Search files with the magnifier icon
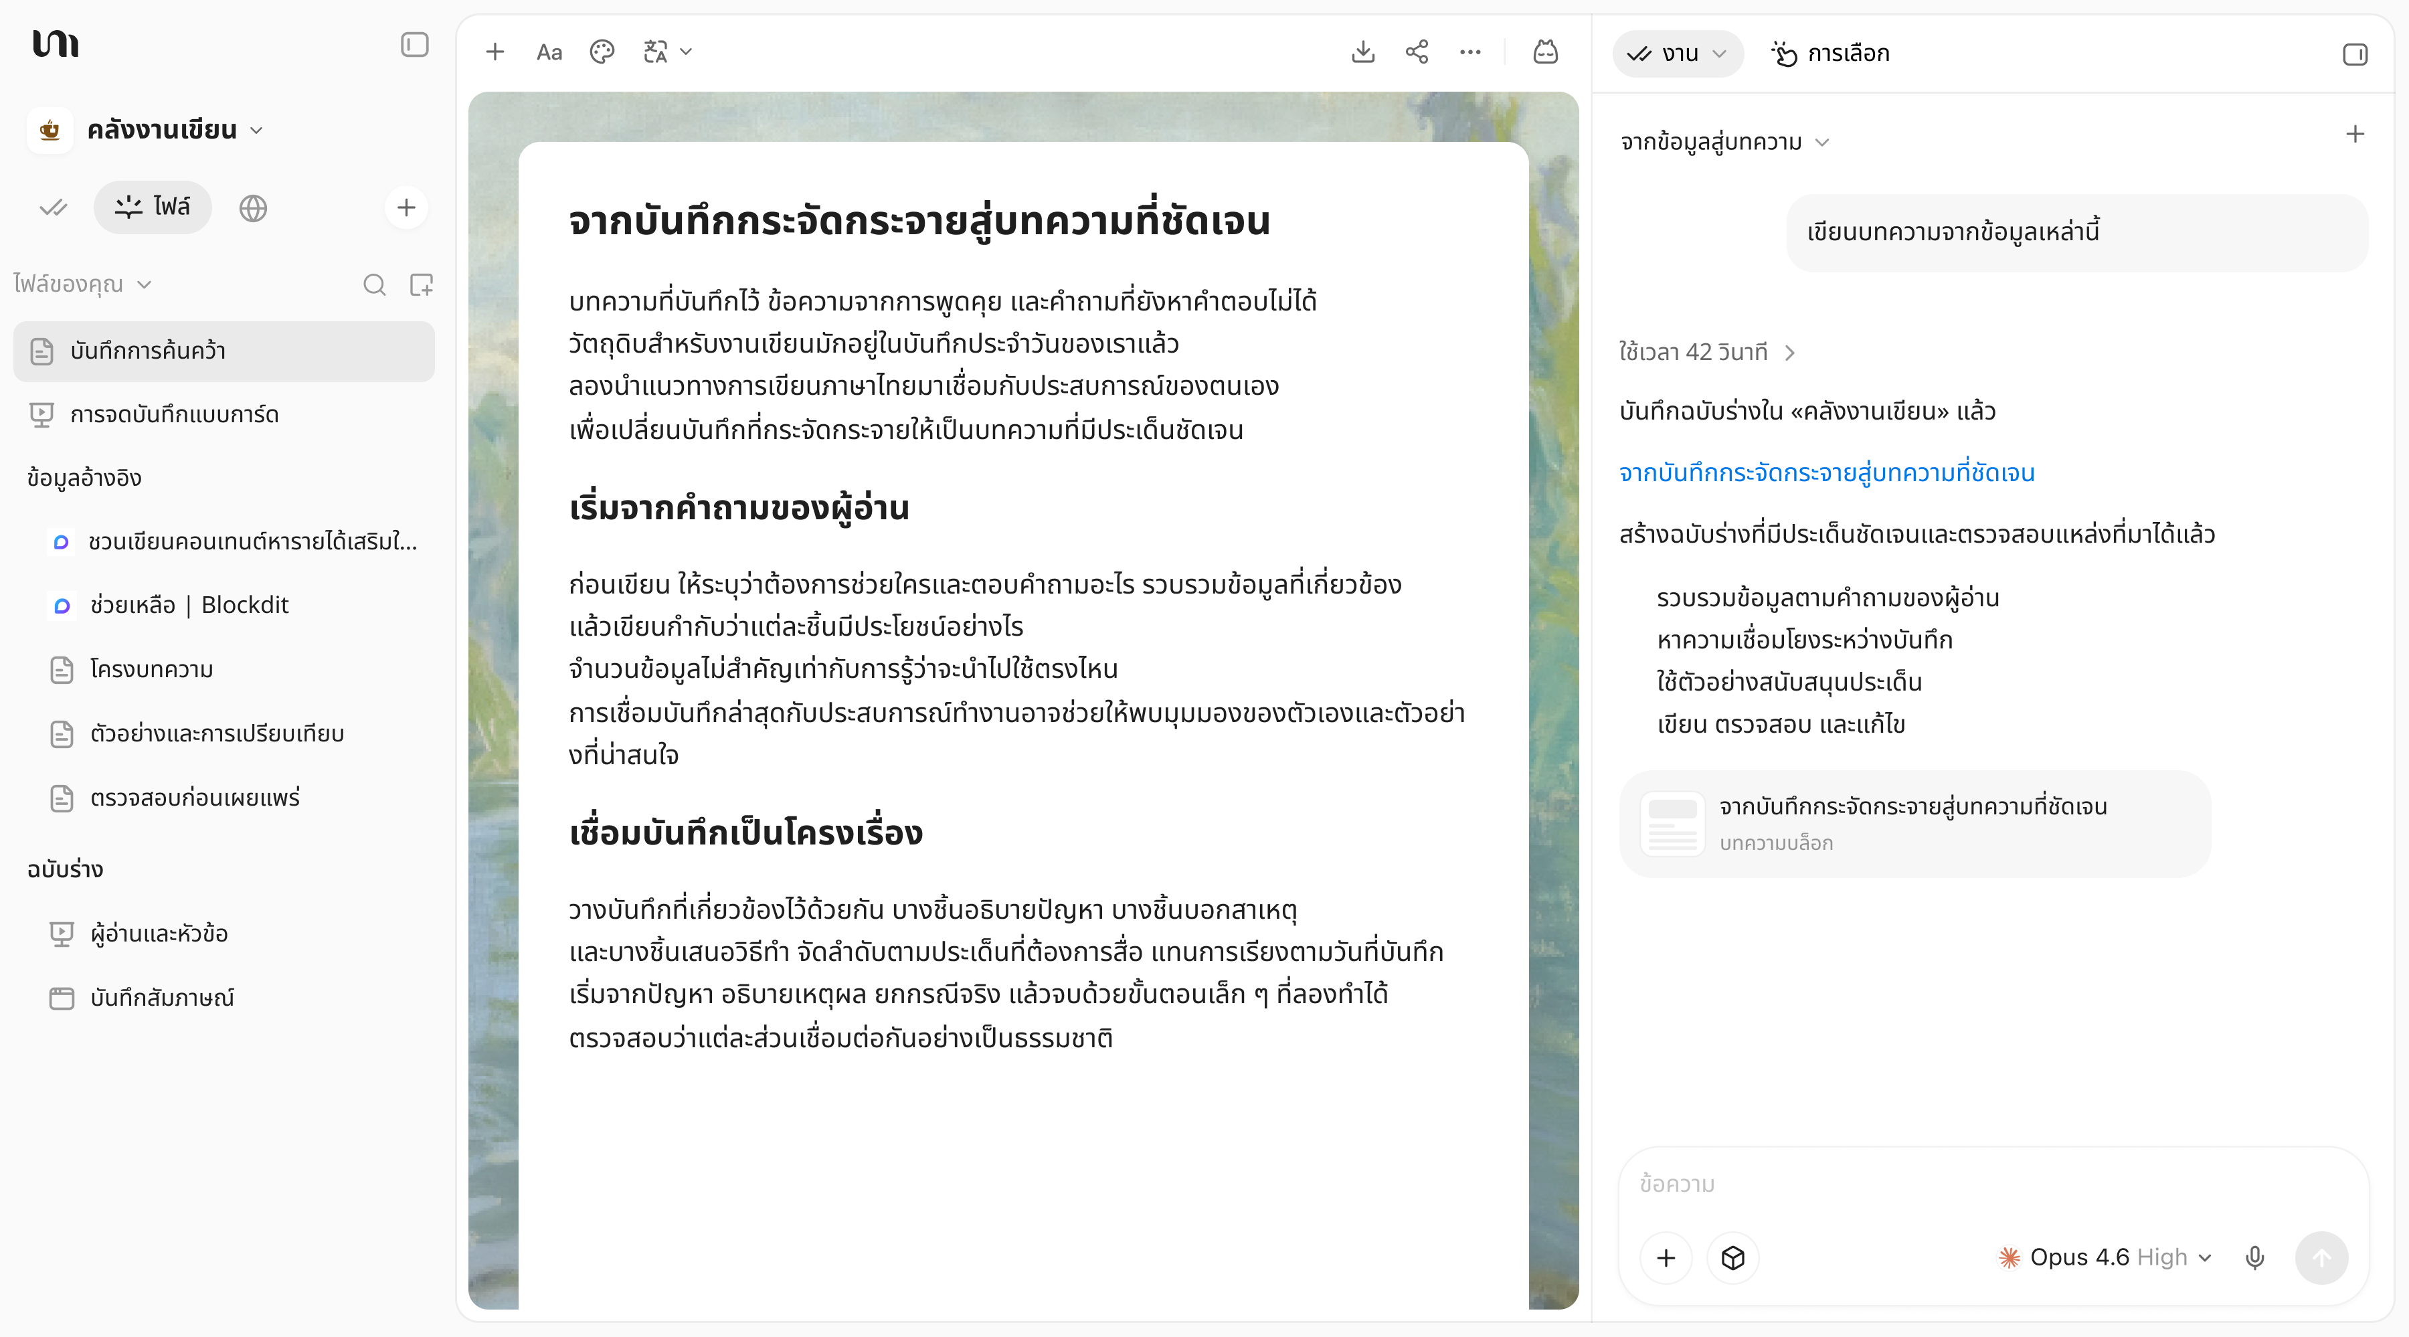Image resolution: width=2409 pixels, height=1337 pixels. coord(374,285)
